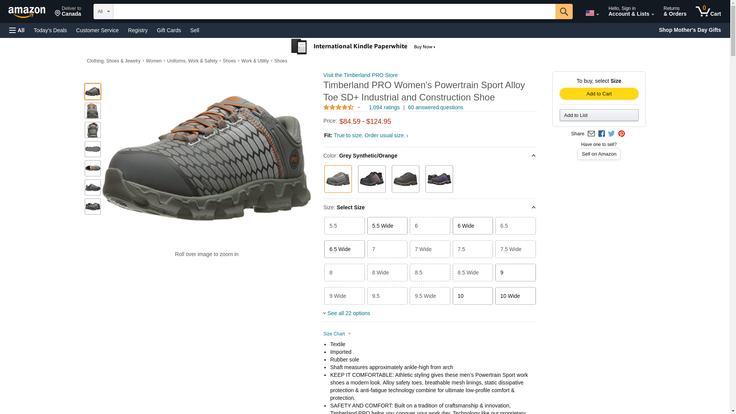Screen dimensions: 736x414
Task: Click the search text input field
Action: click(x=333, y=11)
